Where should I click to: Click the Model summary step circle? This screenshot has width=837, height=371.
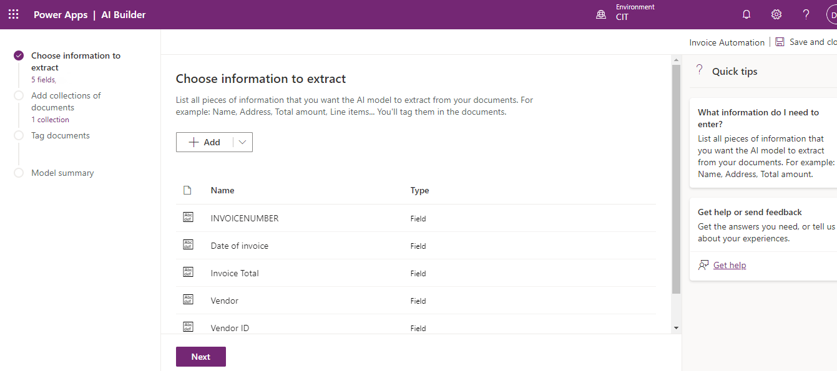[x=19, y=173]
